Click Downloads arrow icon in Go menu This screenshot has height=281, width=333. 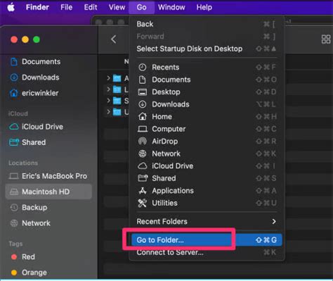(x=143, y=104)
